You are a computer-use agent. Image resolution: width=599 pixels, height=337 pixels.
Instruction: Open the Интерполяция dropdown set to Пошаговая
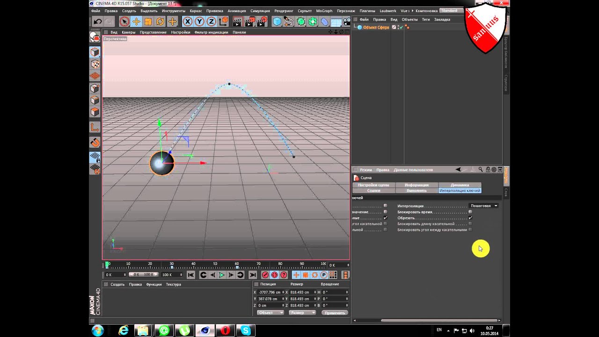(x=484, y=206)
